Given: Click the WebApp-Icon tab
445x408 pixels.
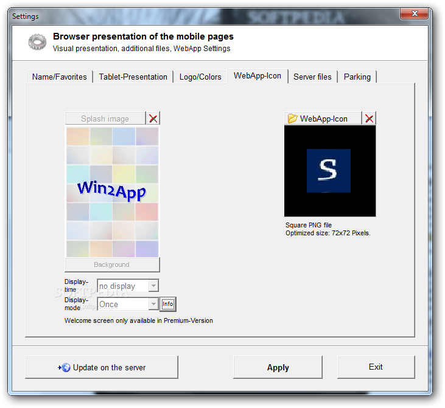Looking at the screenshot, I should pyautogui.click(x=258, y=76).
